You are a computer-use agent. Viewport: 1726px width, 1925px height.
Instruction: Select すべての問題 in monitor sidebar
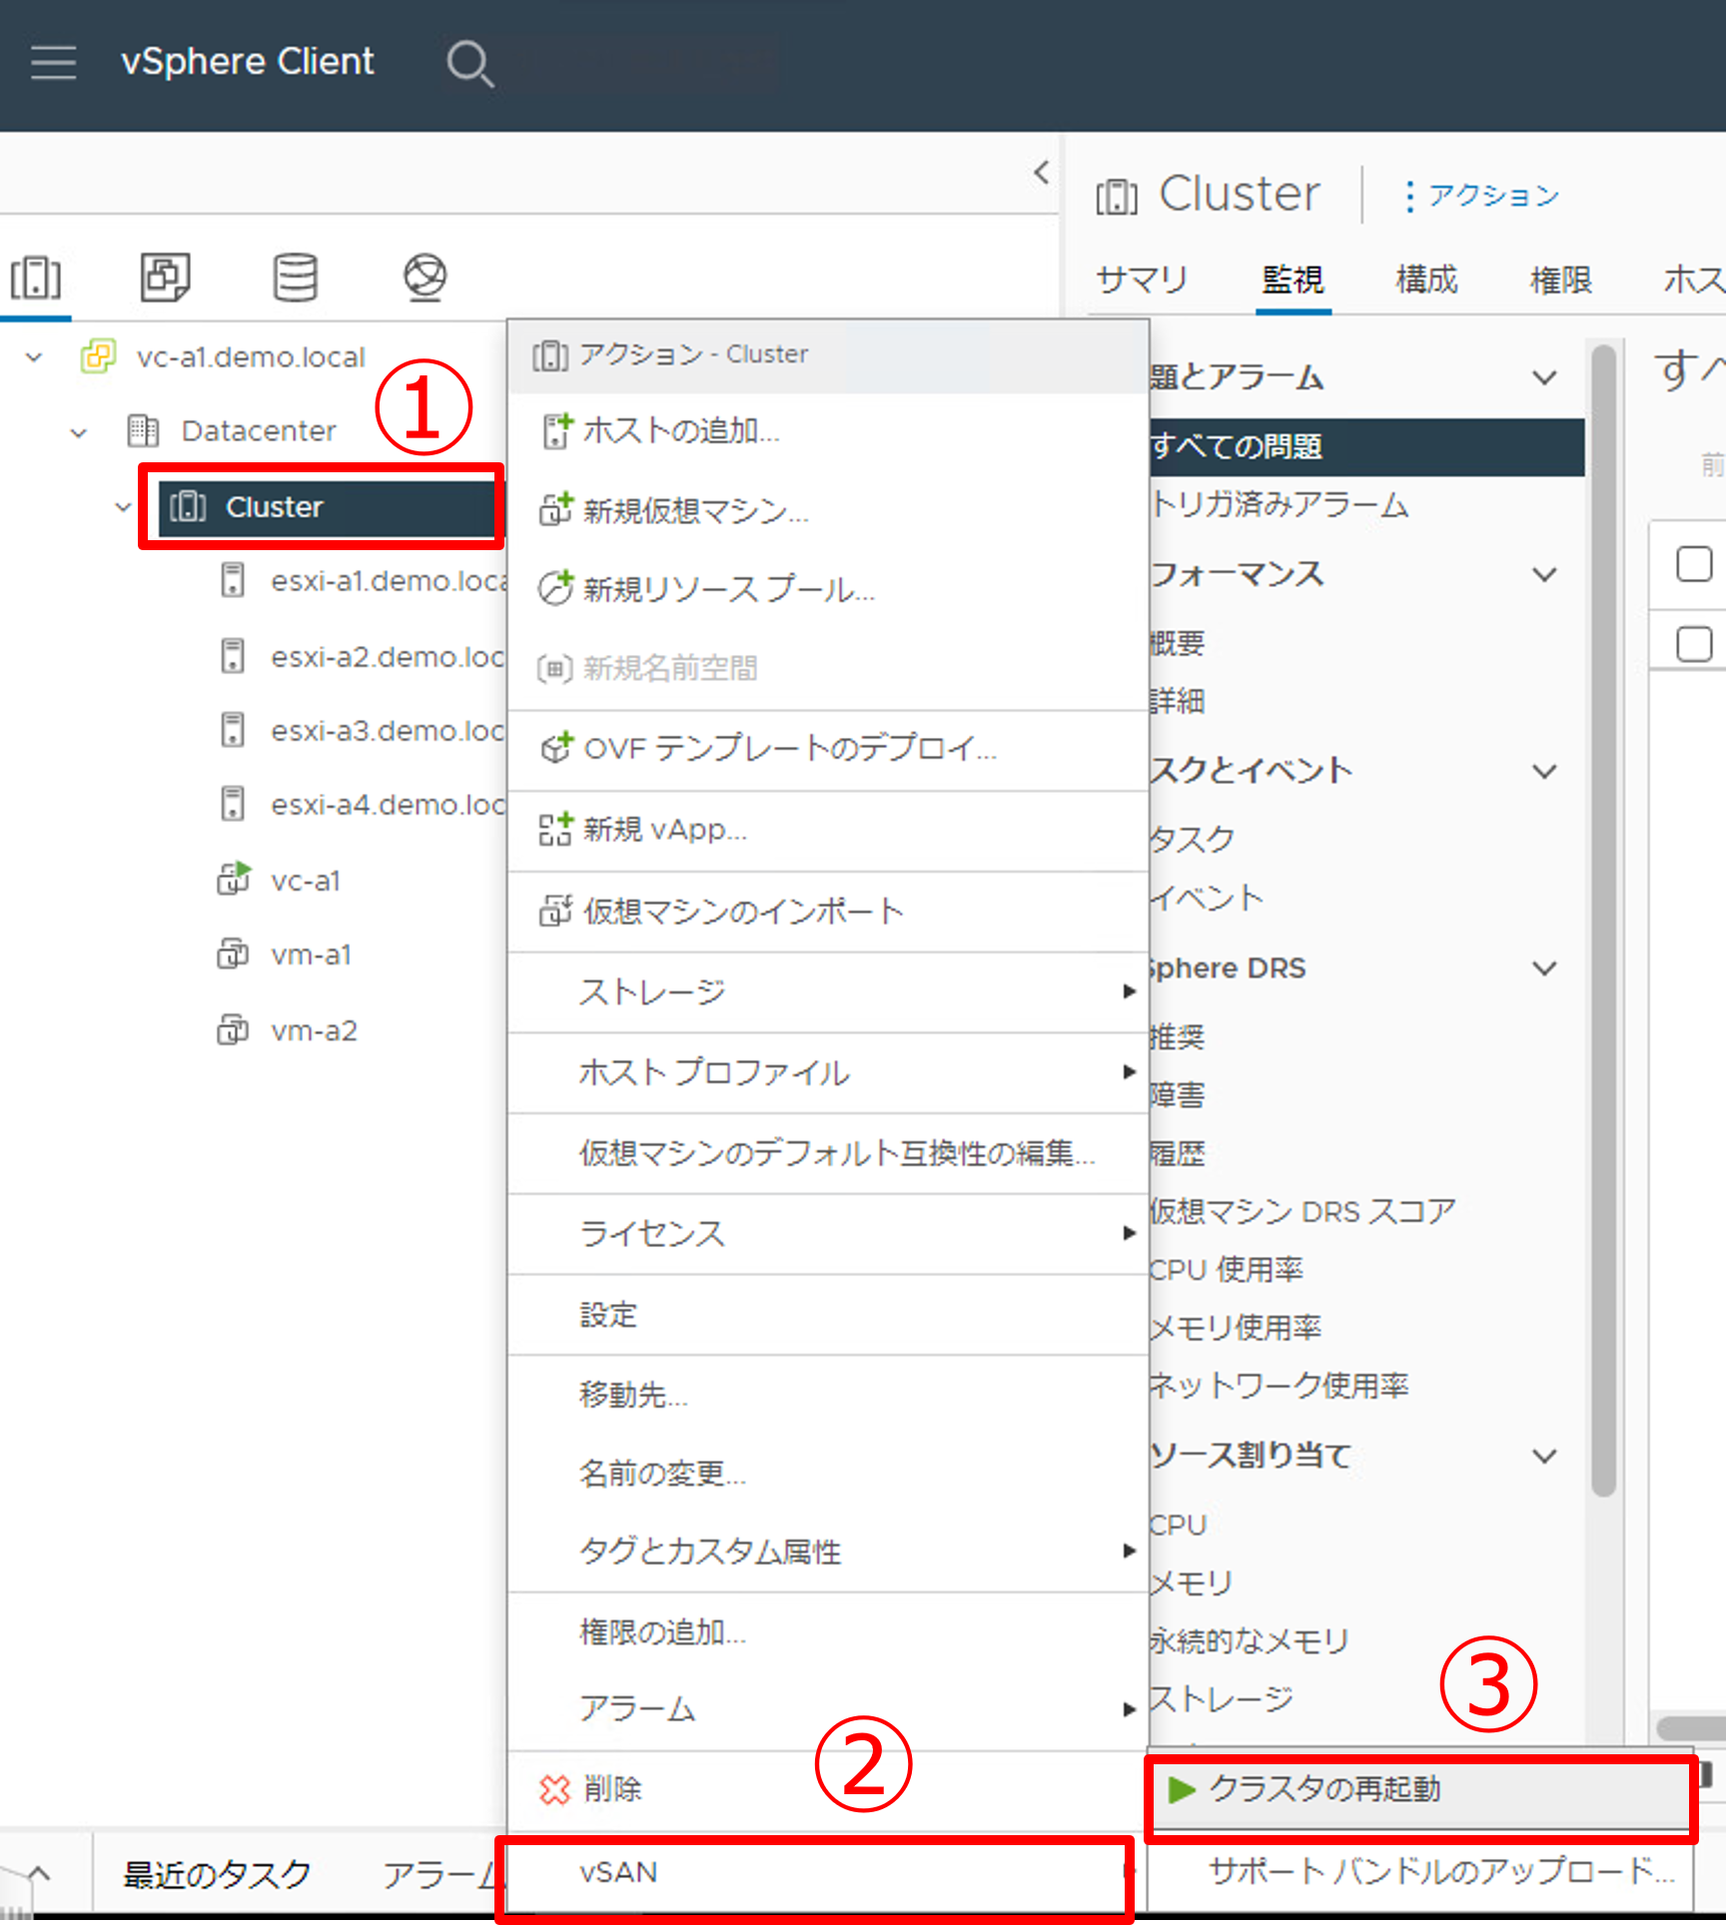[1367, 446]
